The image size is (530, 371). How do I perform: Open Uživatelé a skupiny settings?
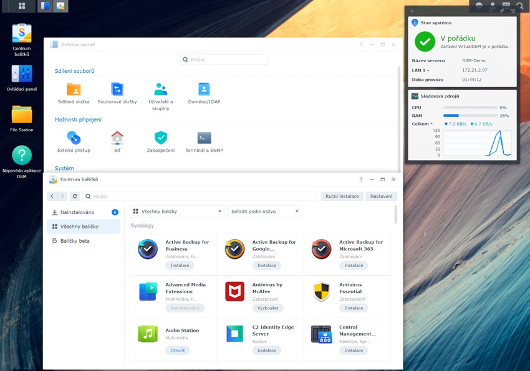click(x=160, y=89)
